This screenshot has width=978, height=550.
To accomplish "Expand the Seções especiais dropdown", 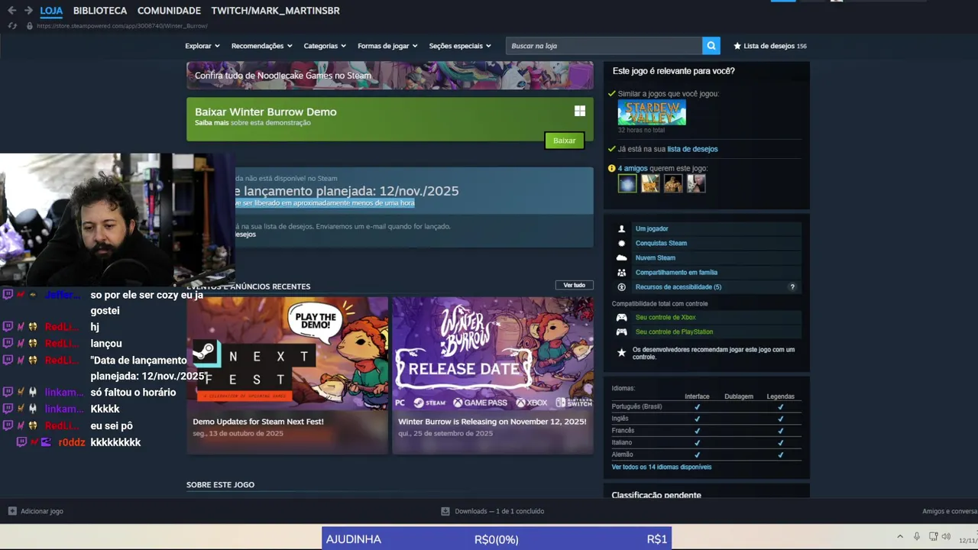I will click(x=460, y=46).
